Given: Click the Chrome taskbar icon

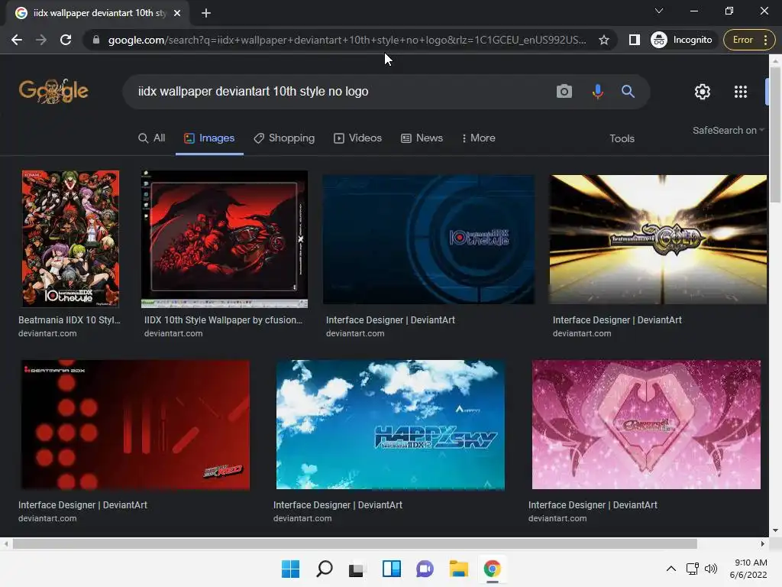Looking at the screenshot, I should [493, 569].
